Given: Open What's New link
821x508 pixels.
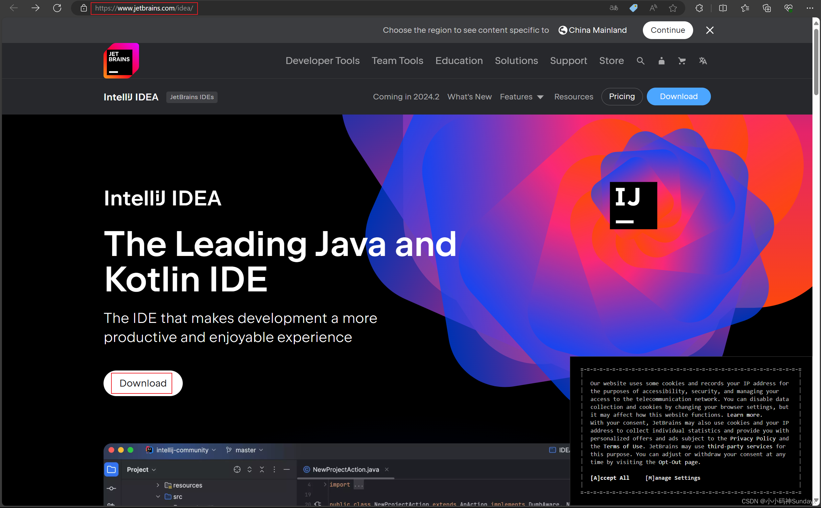Looking at the screenshot, I should (469, 97).
